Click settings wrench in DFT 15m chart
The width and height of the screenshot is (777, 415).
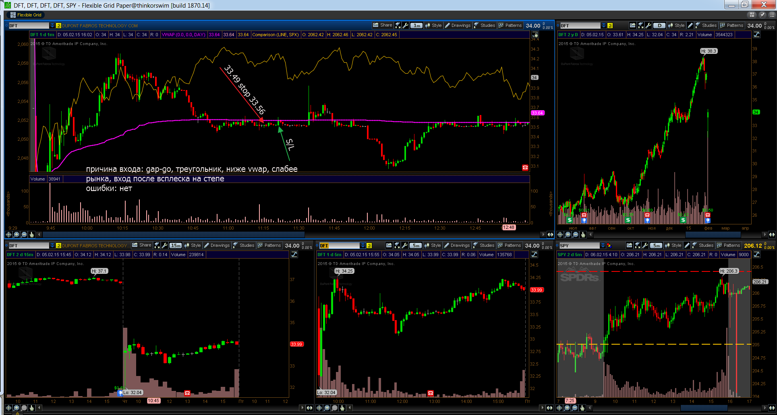click(x=164, y=245)
